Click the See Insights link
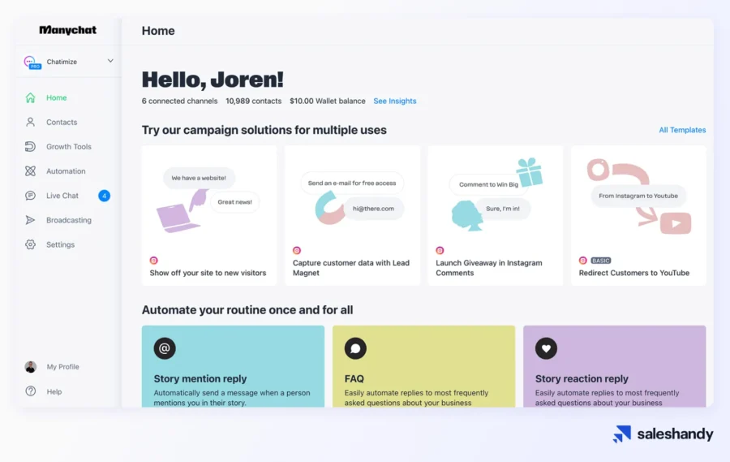Viewport: 730px width, 462px height. click(395, 101)
